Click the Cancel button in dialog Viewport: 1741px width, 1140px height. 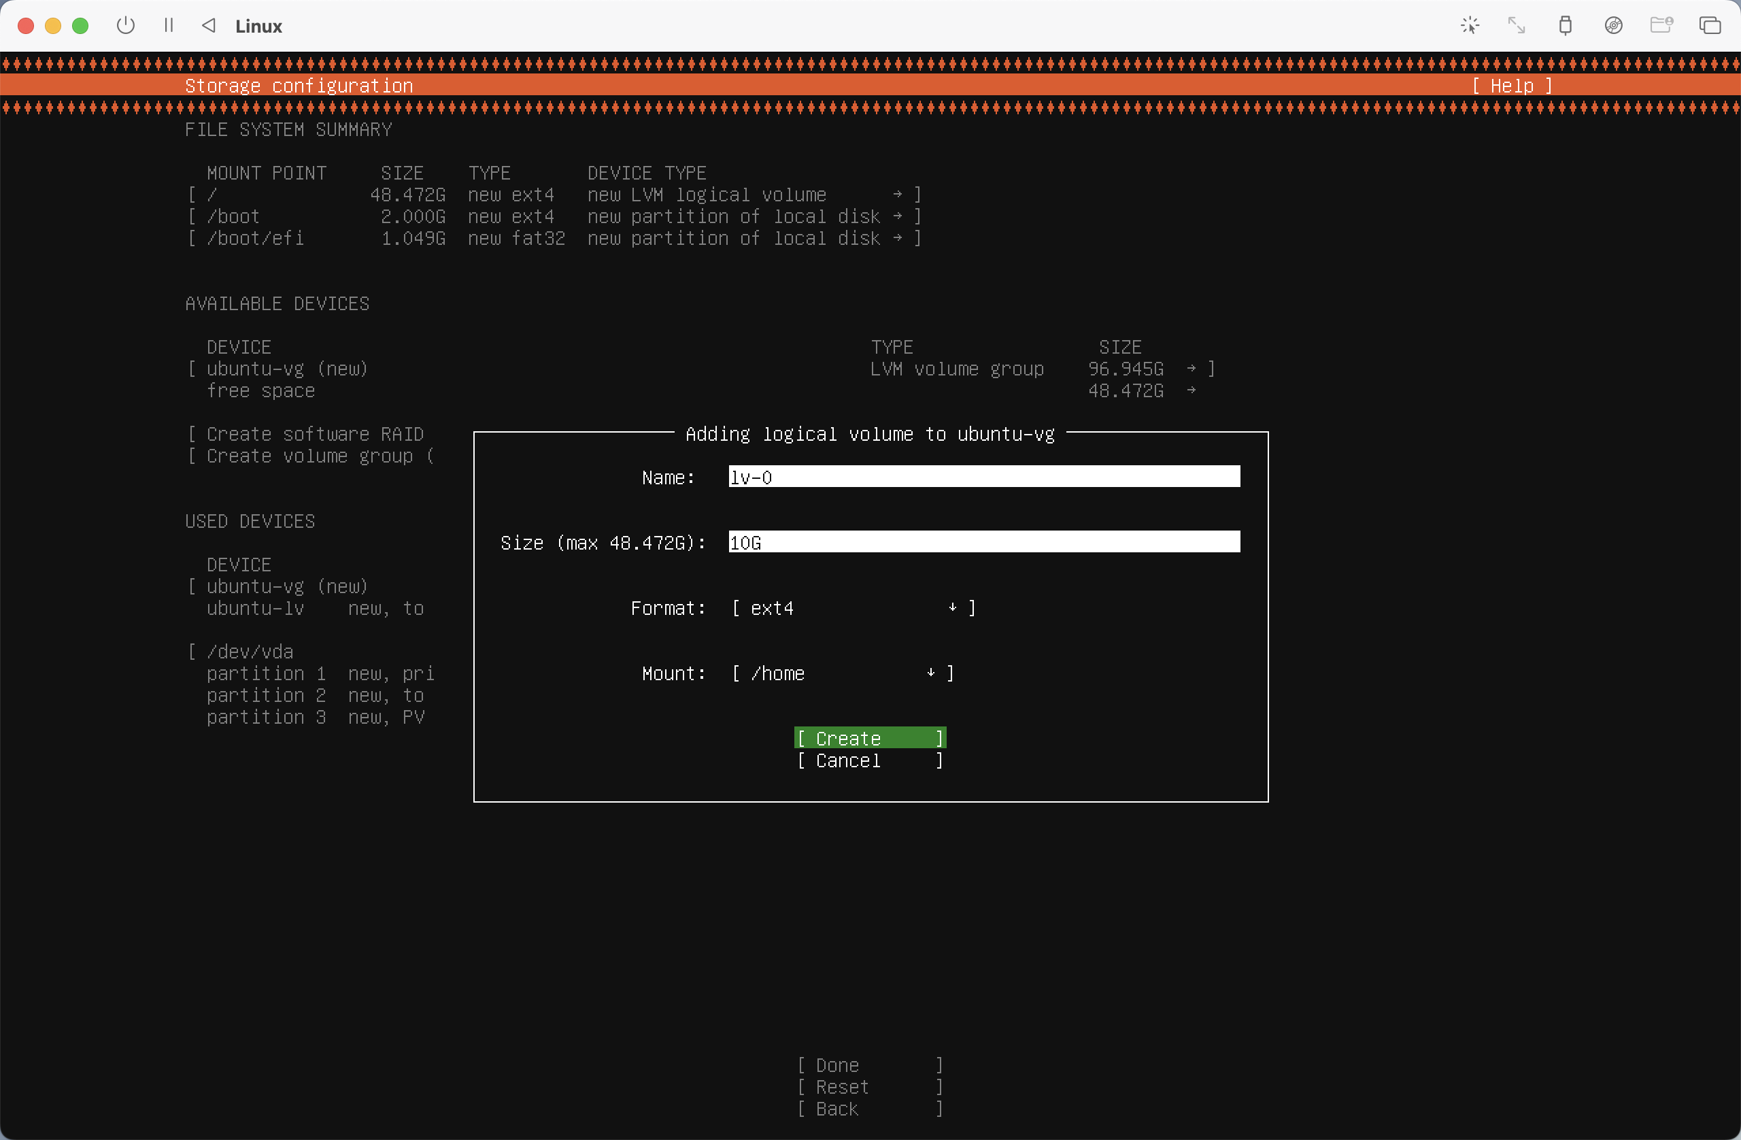870,760
